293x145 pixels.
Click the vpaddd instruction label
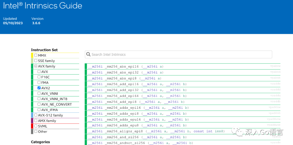pyautogui.click(x=275, y=90)
